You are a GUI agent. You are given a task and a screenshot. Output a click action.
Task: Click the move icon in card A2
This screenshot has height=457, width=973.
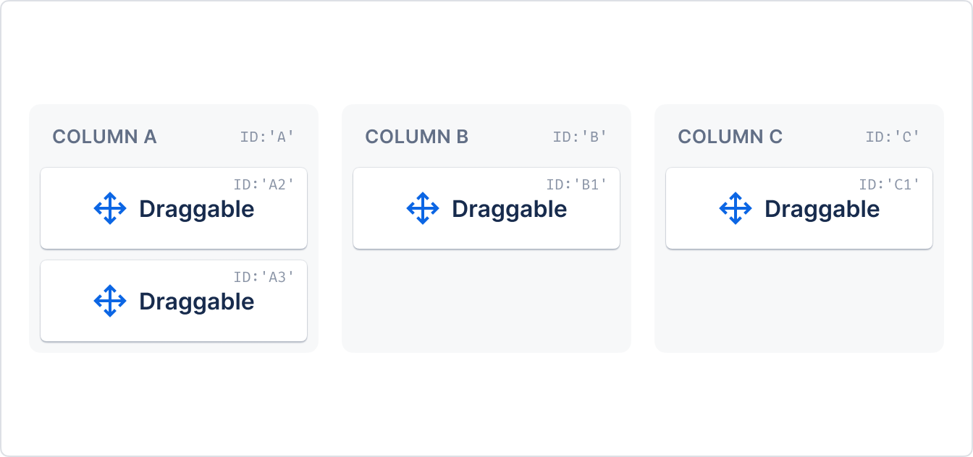110,208
